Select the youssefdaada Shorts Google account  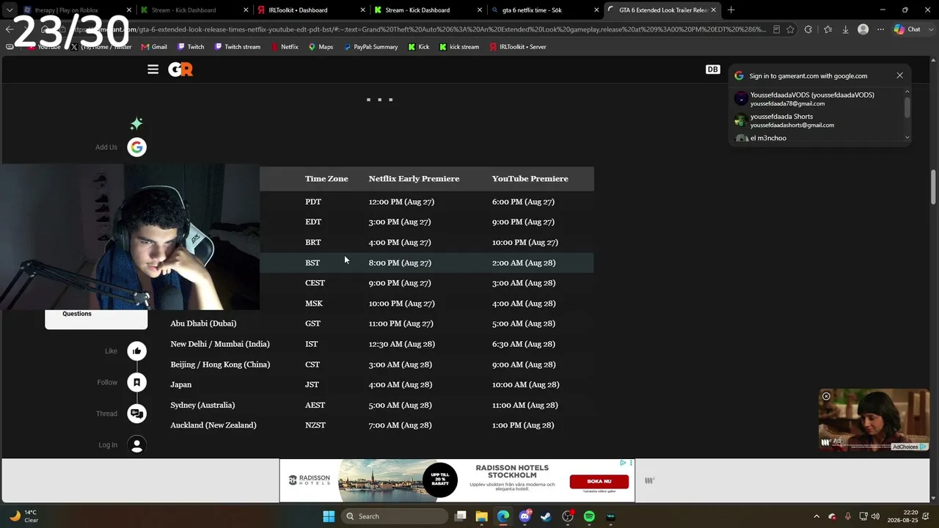[818, 120]
